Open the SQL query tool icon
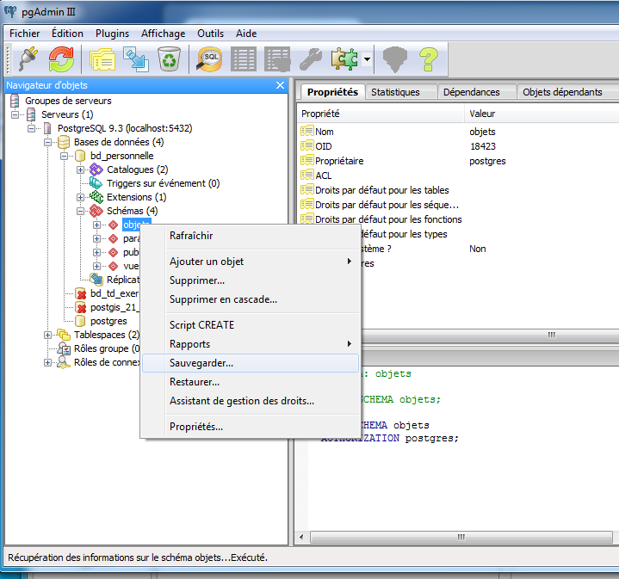619x579 pixels. (209, 59)
